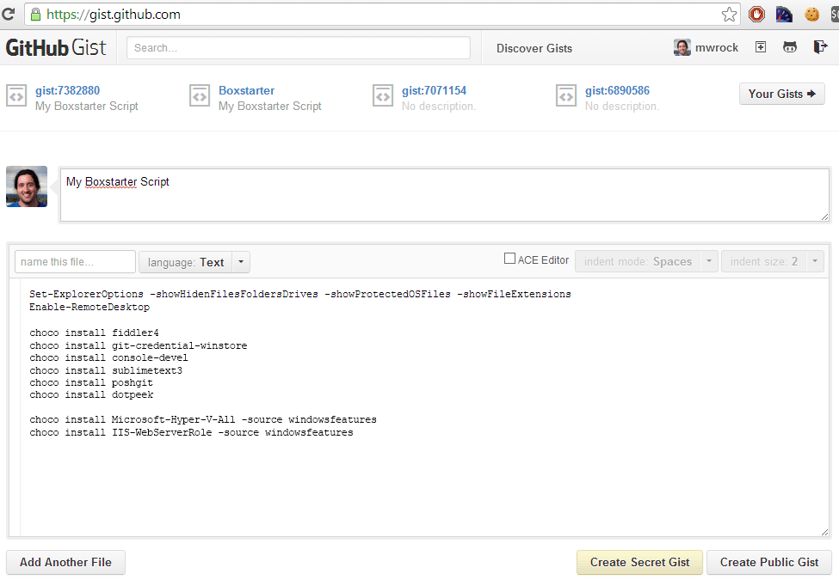Click Create Public Gist

point(769,562)
